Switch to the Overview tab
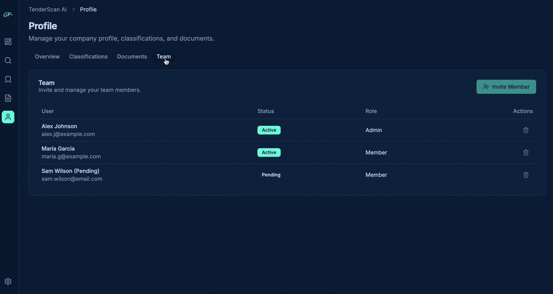The width and height of the screenshot is (553, 294). (47, 56)
